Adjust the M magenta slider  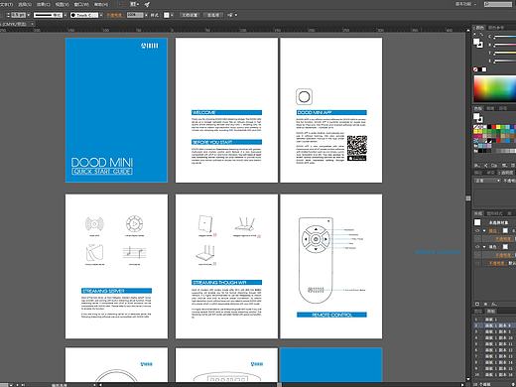[505, 45]
